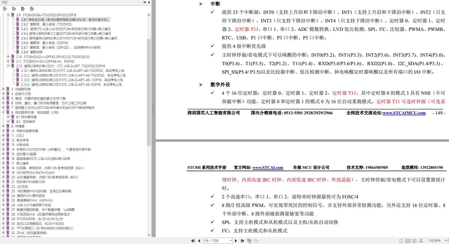
Task: Collapse the bookmarks panel with the left arrow
Action: (x=149, y=2)
